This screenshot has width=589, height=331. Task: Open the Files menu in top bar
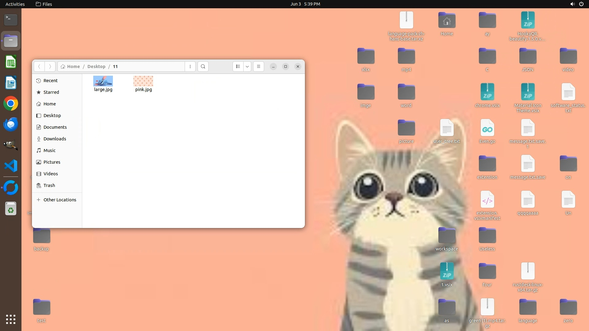44,4
